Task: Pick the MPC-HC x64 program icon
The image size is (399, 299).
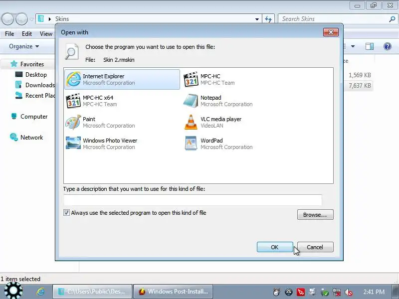Action: coord(73,101)
